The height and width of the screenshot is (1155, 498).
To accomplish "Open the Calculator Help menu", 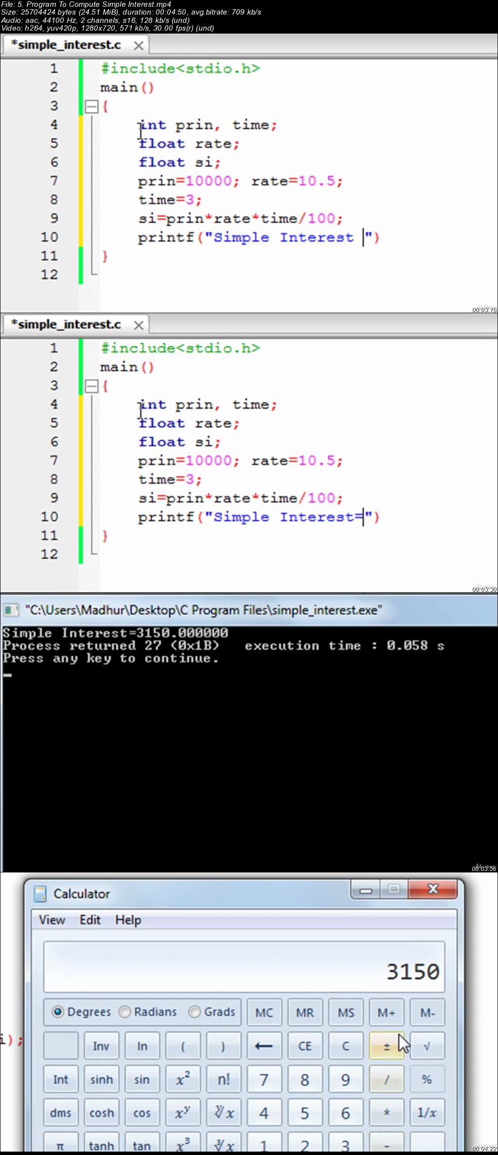I will [x=128, y=920].
